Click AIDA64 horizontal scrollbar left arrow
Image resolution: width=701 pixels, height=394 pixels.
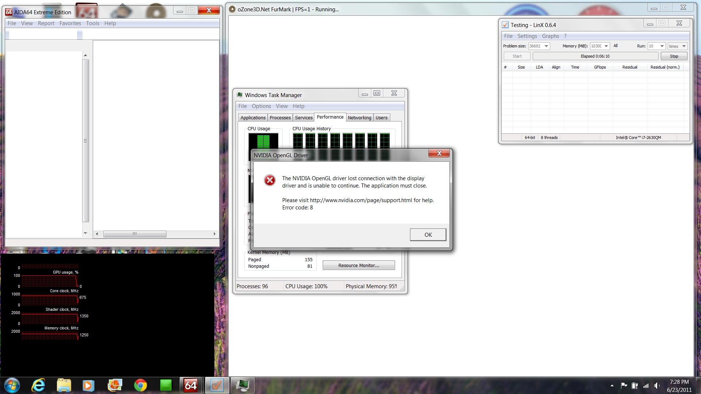pyautogui.click(x=97, y=234)
